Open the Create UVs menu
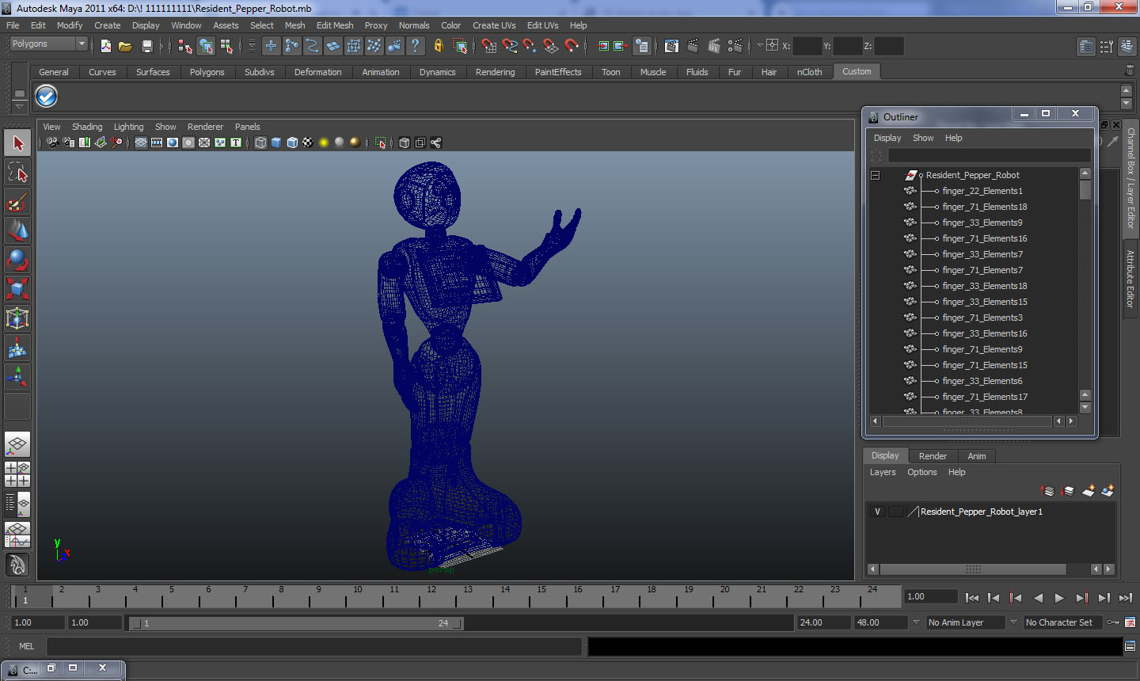The height and width of the screenshot is (681, 1140). tap(494, 25)
